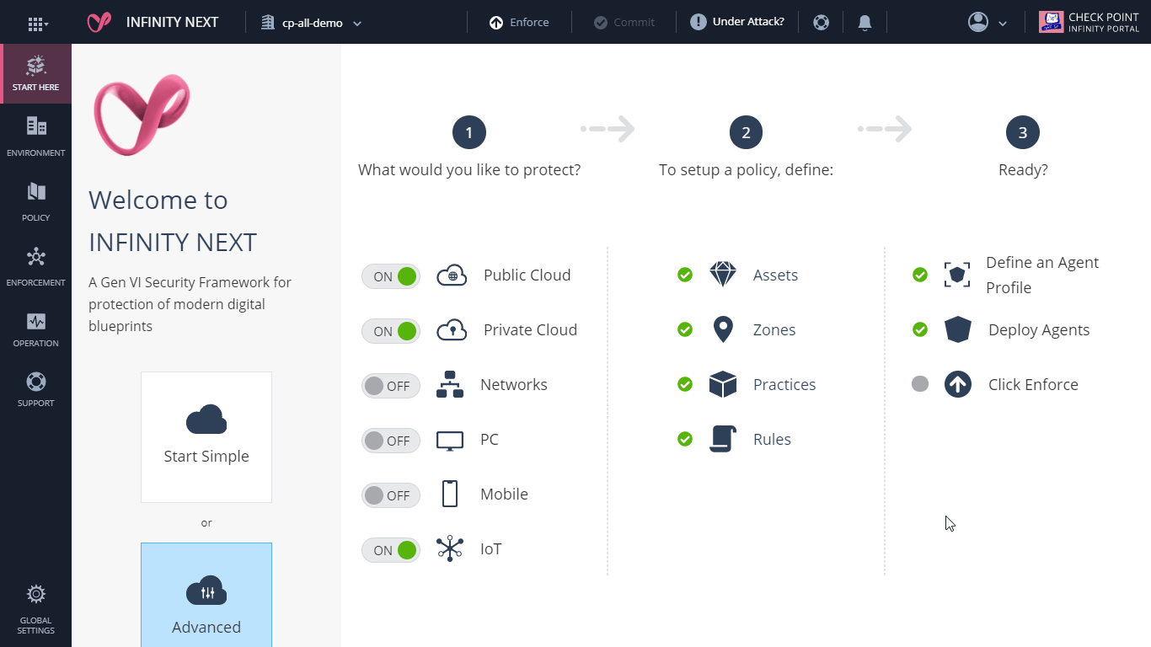Open the Practices link
Screen dimensions: 1151x647
(784, 384)
